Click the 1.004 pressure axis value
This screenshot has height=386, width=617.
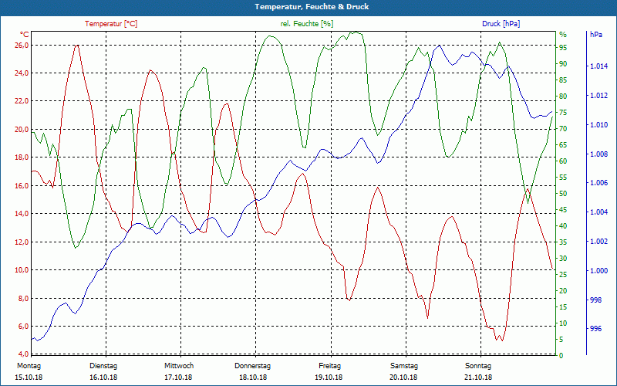tap(598, 212)
